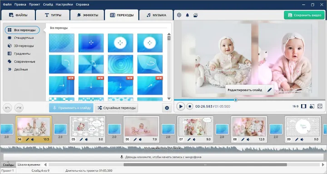
Task: Open the Справка menu
Action: [x=82, y=4]
